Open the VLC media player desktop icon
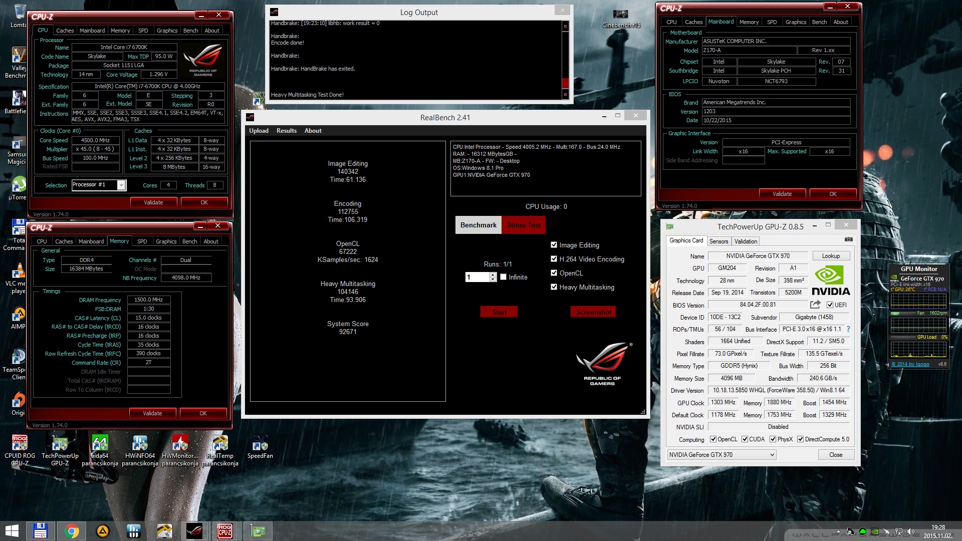 [x=18, y=279]
